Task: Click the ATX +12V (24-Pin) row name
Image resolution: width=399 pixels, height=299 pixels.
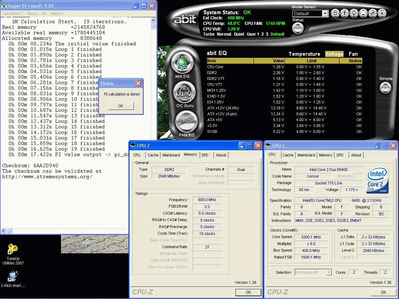Action: point(223,108)
